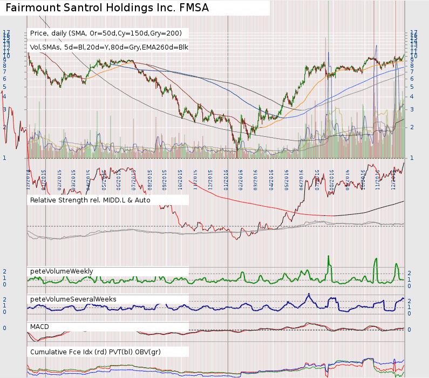Click the 02/2015 date axis label
429x378 pixels.
click(59, 180)
